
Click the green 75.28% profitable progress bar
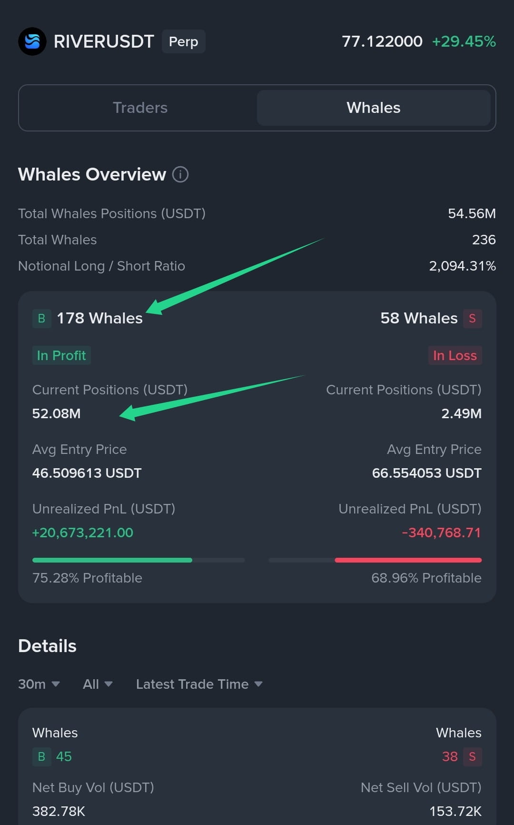pyautogui.click(x=138, y=560)
